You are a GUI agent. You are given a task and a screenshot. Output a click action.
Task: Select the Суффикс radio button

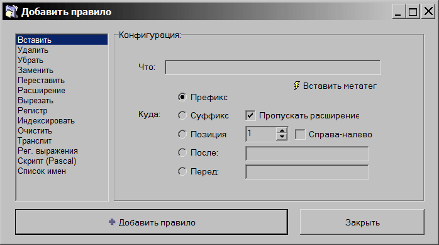[182, 115]
